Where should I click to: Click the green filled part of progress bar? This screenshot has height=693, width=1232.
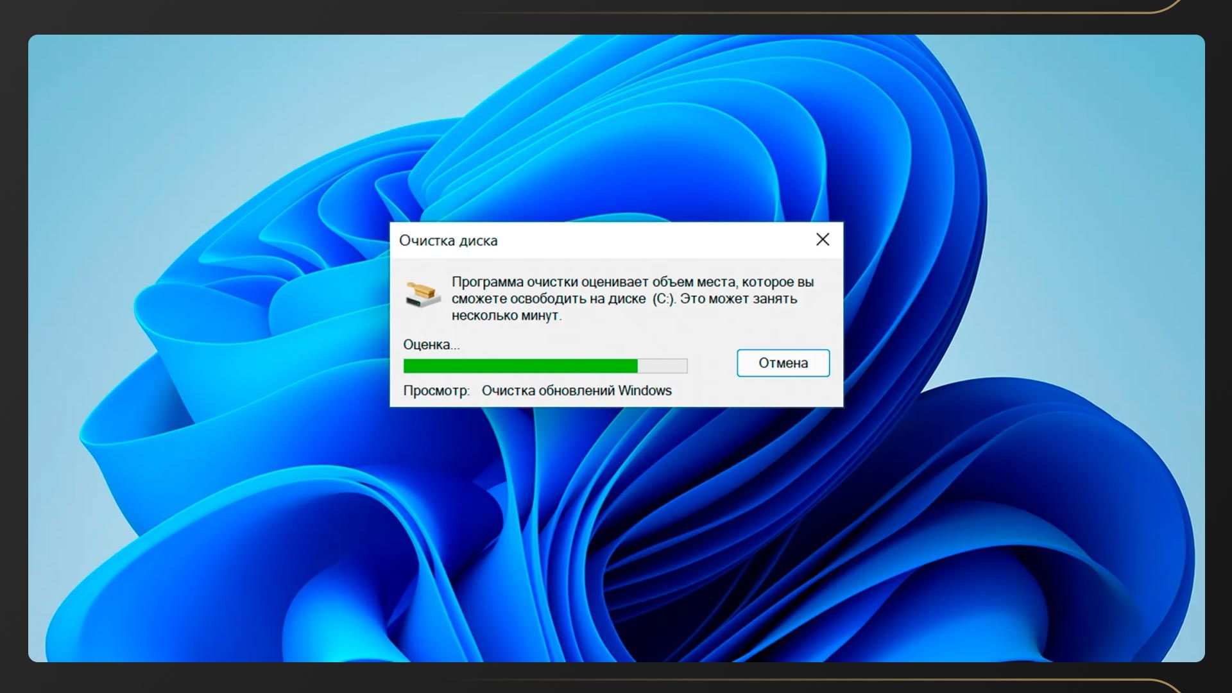[520, 366]
